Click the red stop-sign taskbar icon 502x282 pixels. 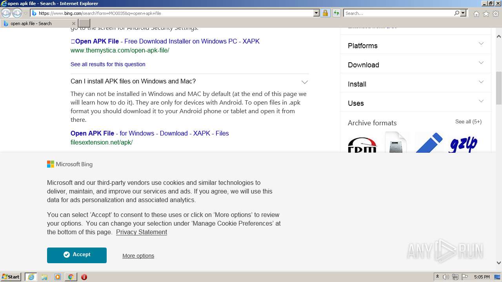84,277
